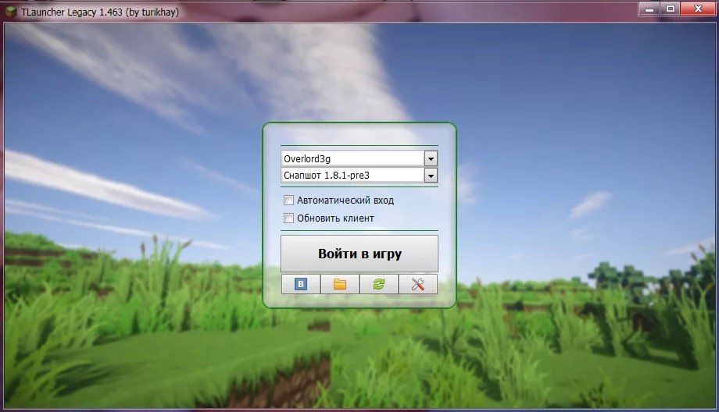
Task: Select the Снапшот 1.8.1-pre3 version field
Action: pyautogui.click(x=352, y=176)
